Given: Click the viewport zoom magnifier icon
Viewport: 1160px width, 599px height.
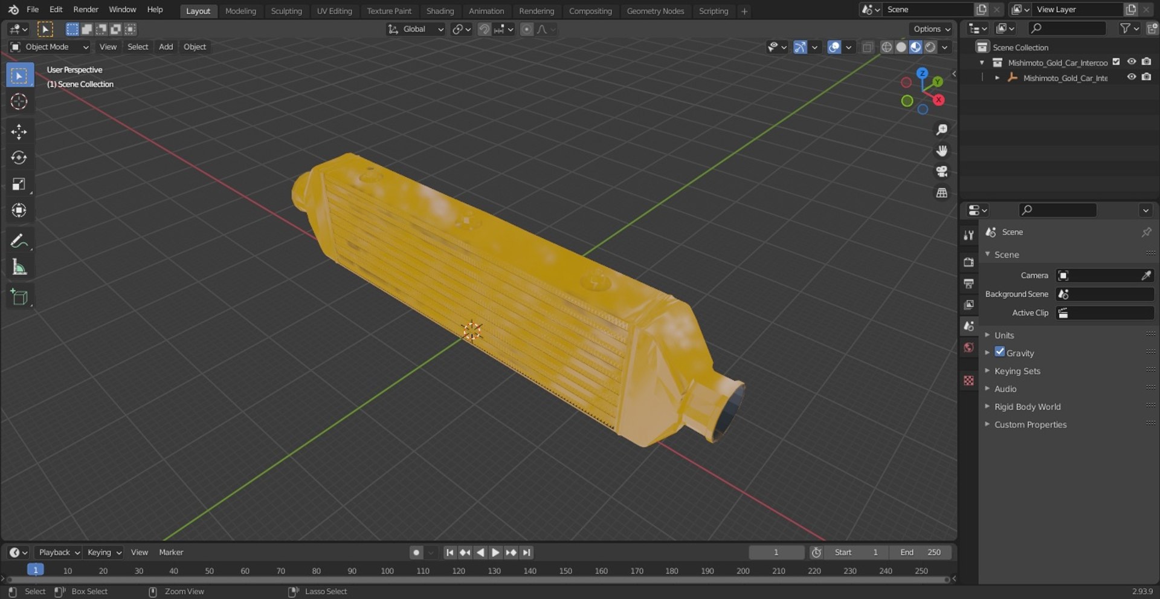Looking at the screenshot, I should tap(941, 129).
